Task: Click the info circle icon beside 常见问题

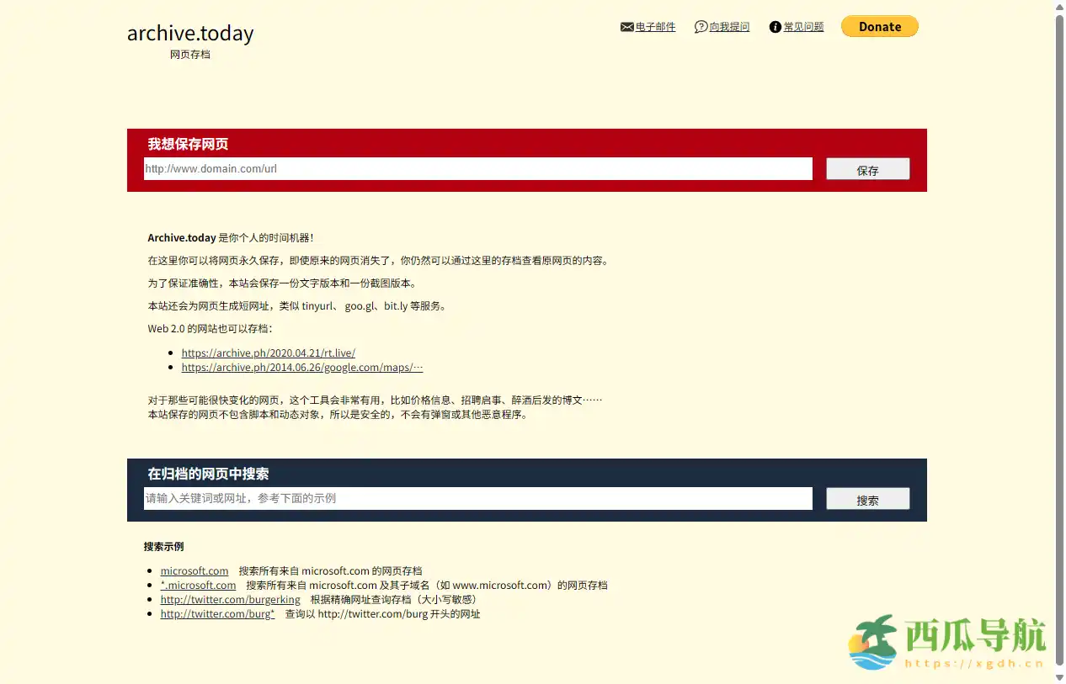Action: (x=776, y=26)
